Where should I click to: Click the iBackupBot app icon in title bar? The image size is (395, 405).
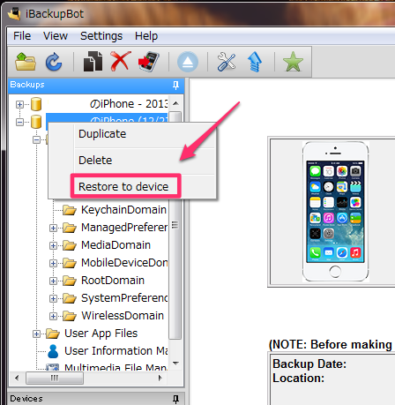(x=14, y=14)
